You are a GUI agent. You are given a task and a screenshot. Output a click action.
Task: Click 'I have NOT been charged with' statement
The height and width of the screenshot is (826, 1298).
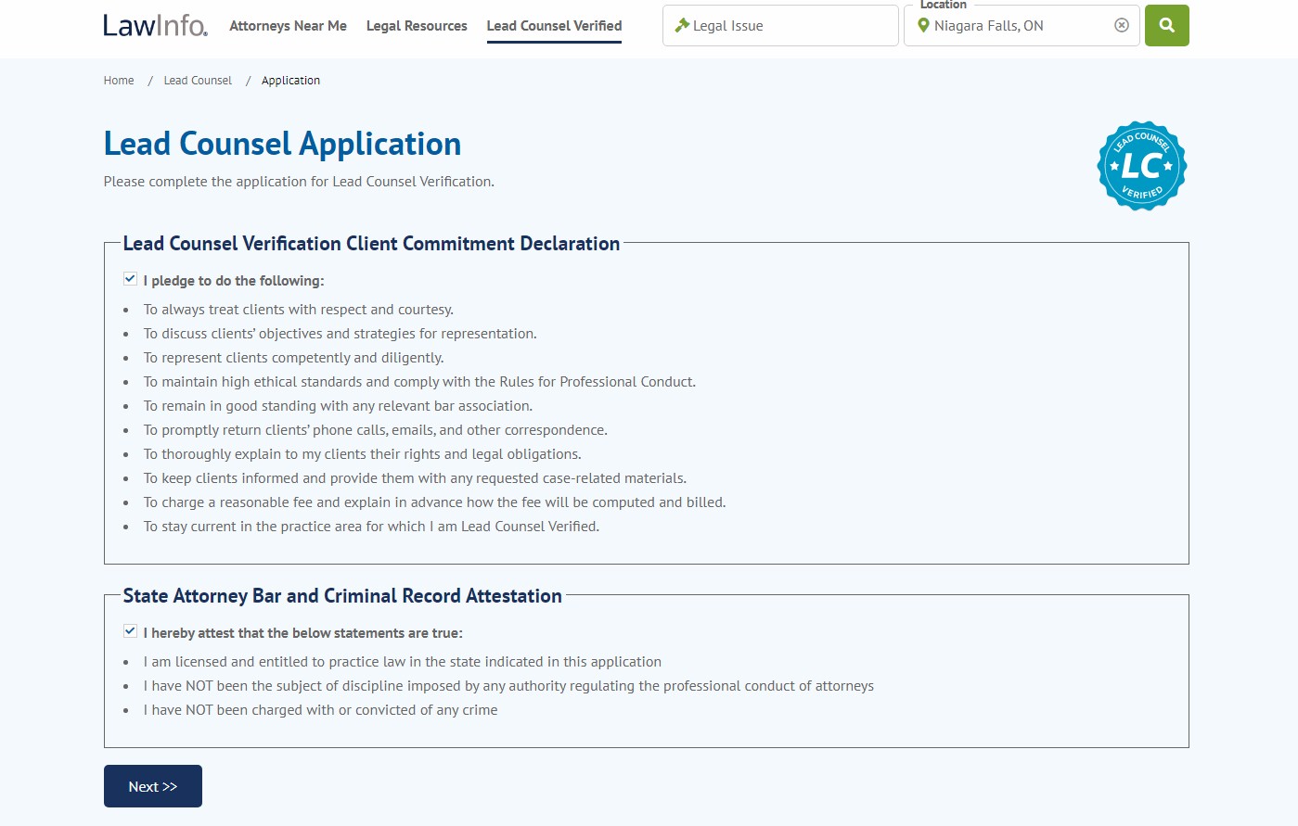point(320,710)
